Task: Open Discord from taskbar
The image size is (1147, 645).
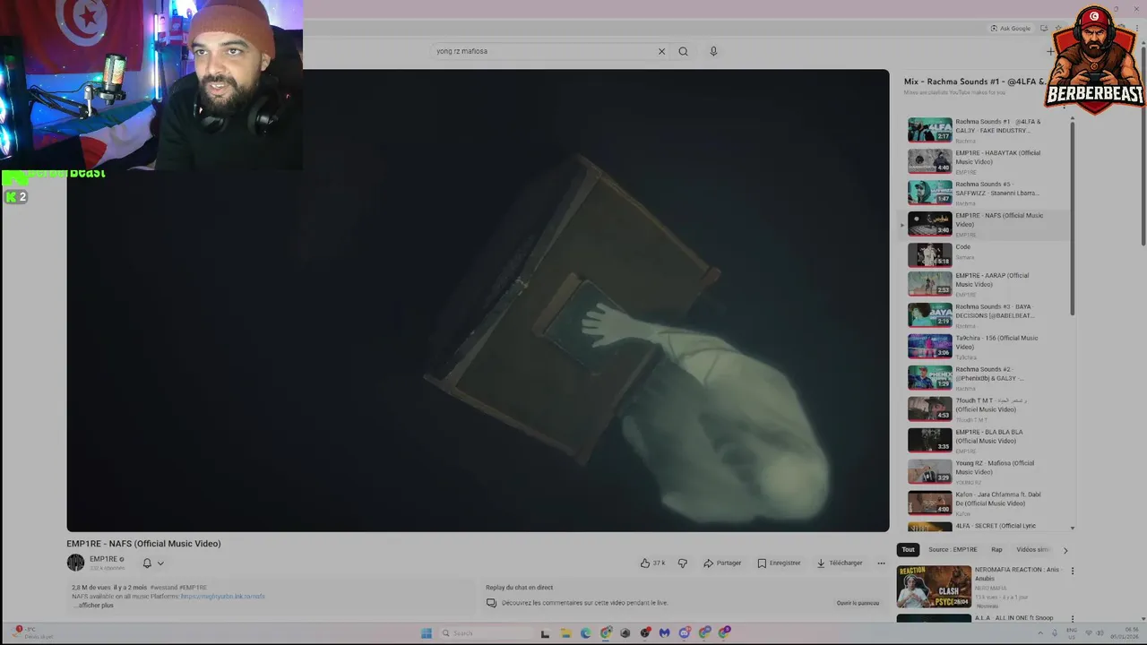Action: [x=684, y=633]
